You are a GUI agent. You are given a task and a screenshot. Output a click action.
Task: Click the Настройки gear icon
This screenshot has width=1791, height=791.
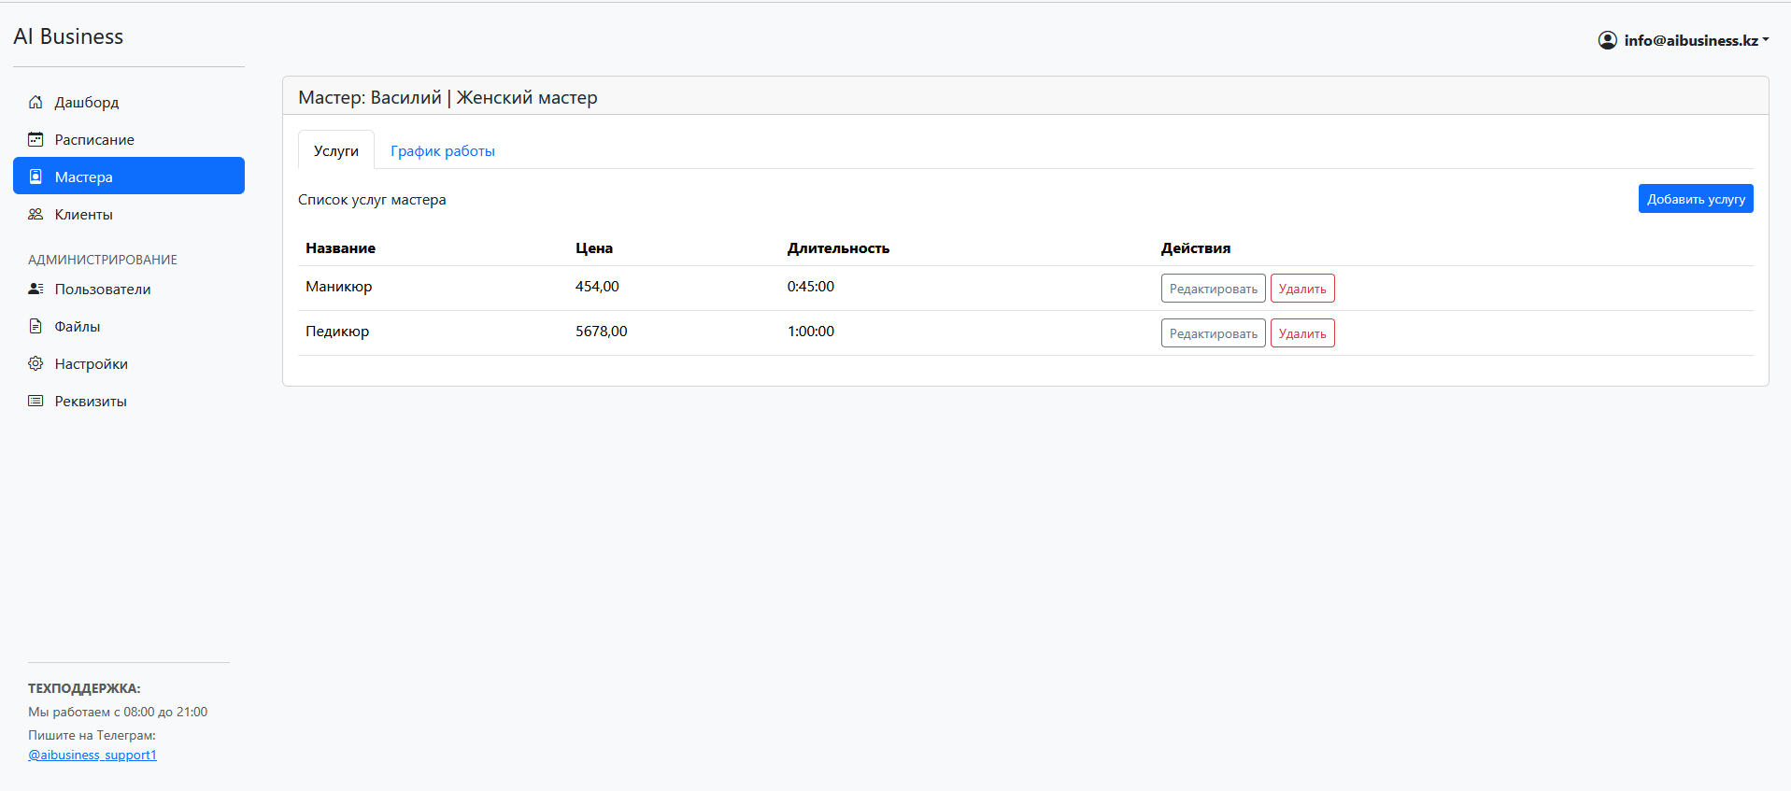pos(36,363)
